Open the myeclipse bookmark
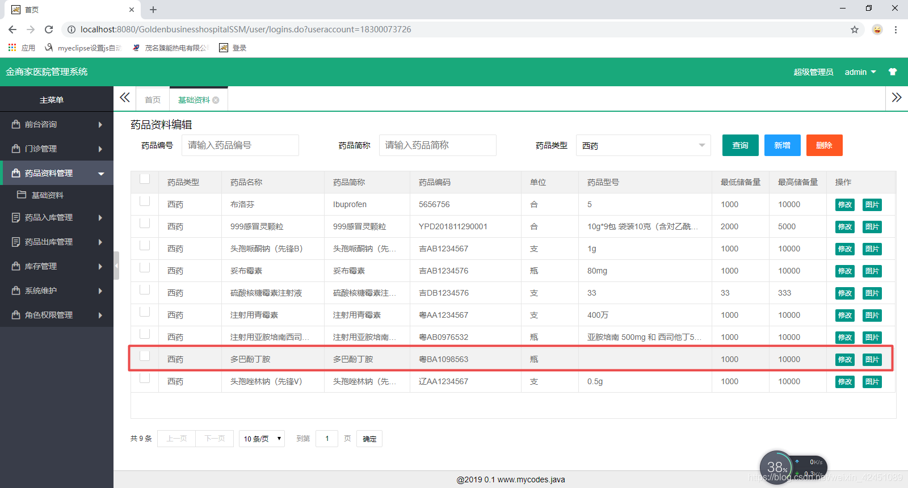The width and height of the screenshot is (908, 488). [83, 48]
